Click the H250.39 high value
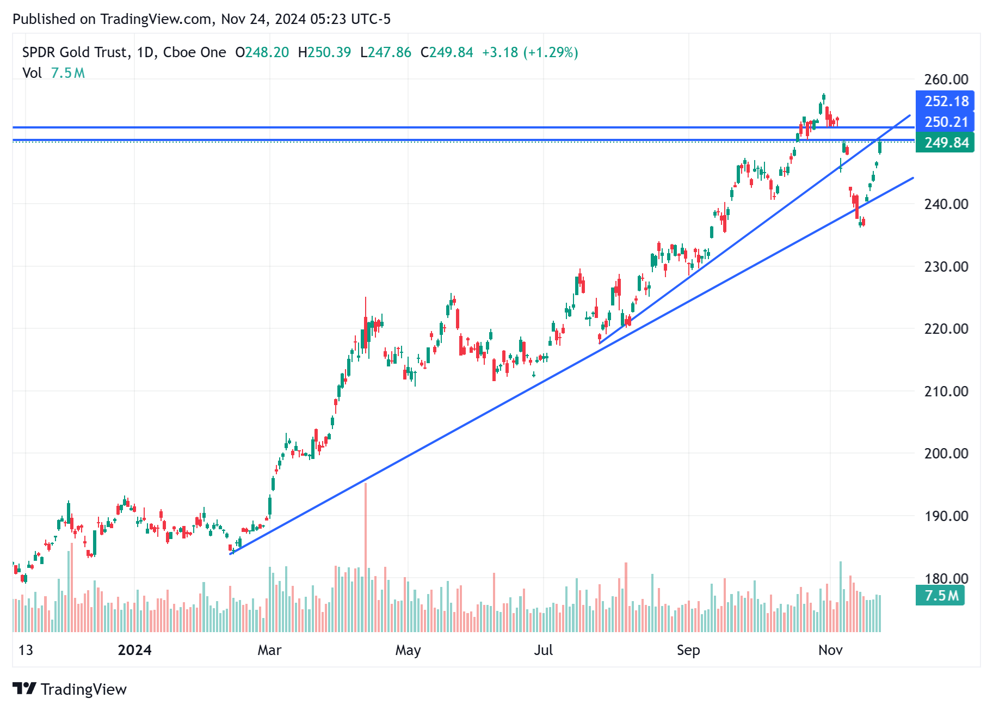Image resolution: width=993 pixels, height=710 pixels. coord(324,52)
